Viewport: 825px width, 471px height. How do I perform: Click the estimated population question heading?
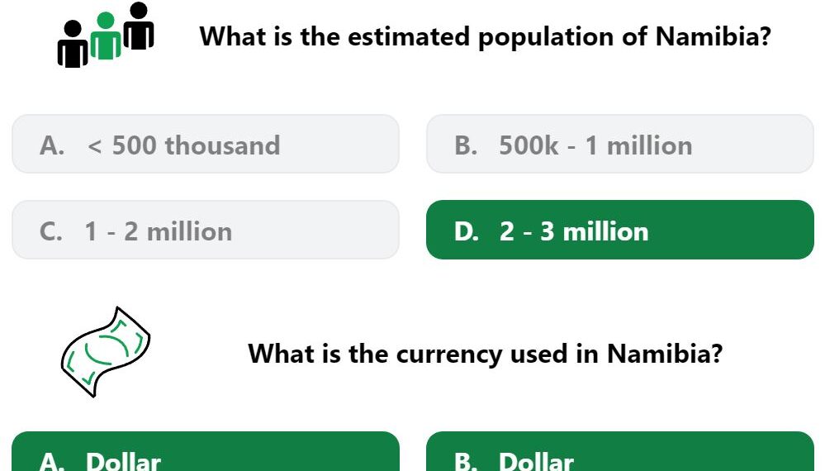tap(485, 37)
